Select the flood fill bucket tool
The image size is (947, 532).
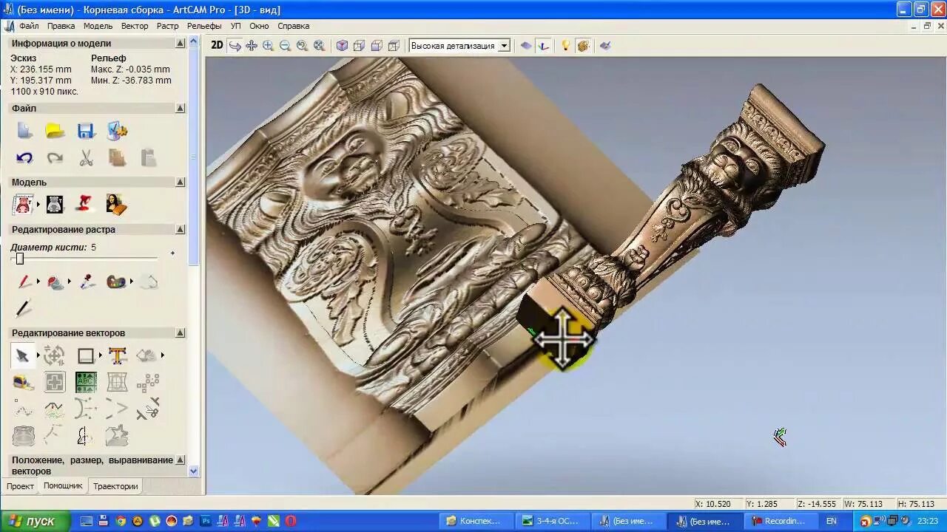55,282
